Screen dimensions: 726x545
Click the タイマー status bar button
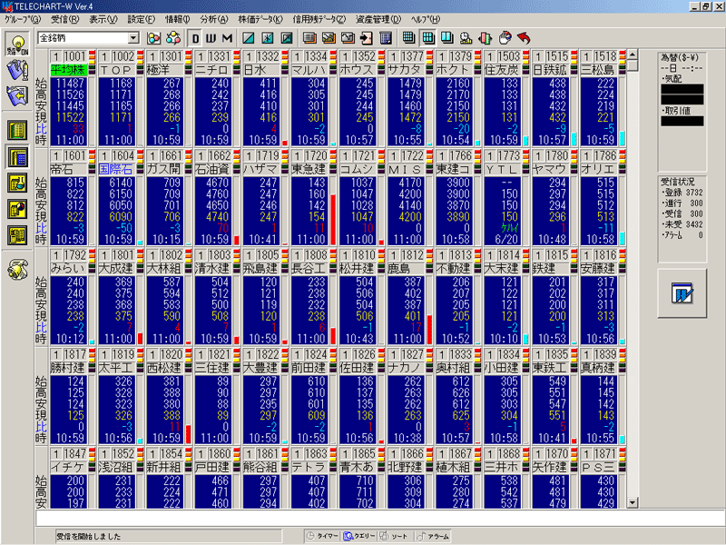pyautogui.click(x=322, y=536)
